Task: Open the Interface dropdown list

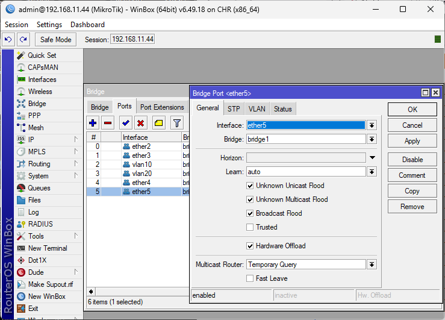Action: (372, 125)
